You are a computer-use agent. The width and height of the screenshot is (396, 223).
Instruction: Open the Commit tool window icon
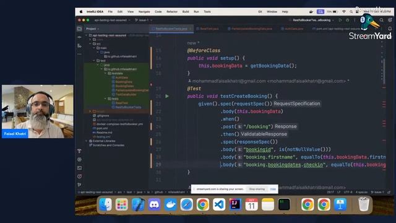click(x=79, y=37)
